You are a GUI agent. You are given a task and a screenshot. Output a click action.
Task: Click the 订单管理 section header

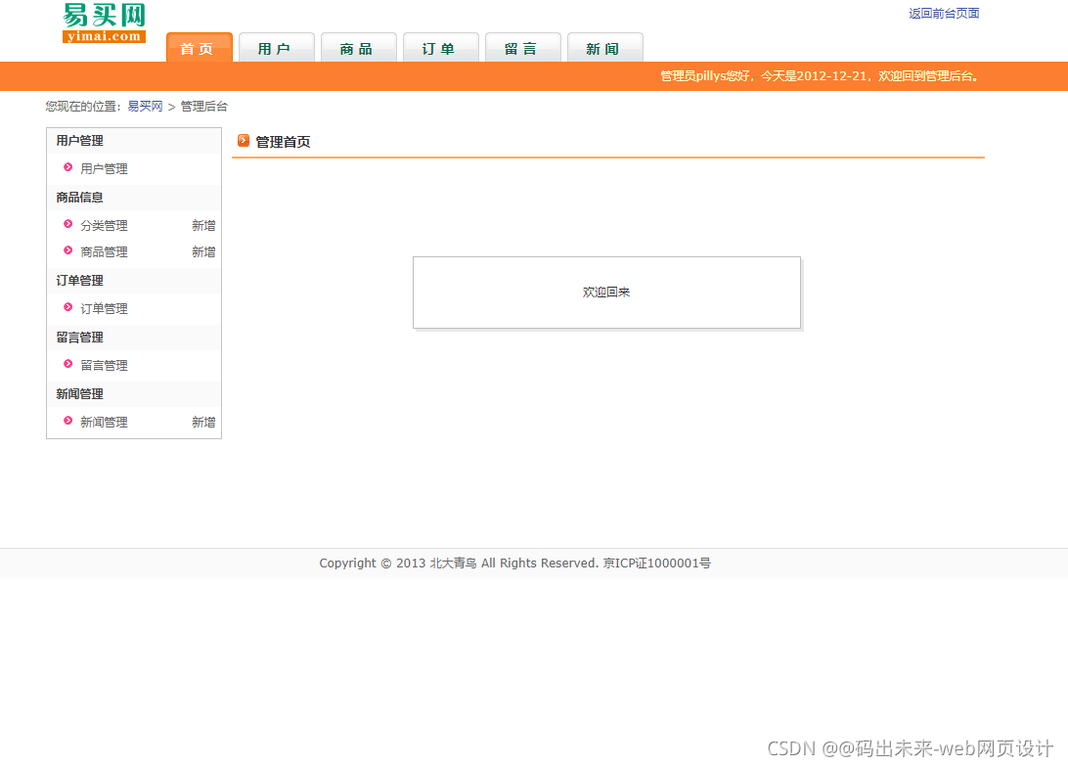[133, 280]
